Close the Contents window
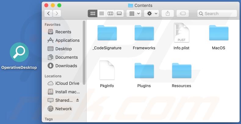This screenshot has width=241, height=124. (46, 5)
